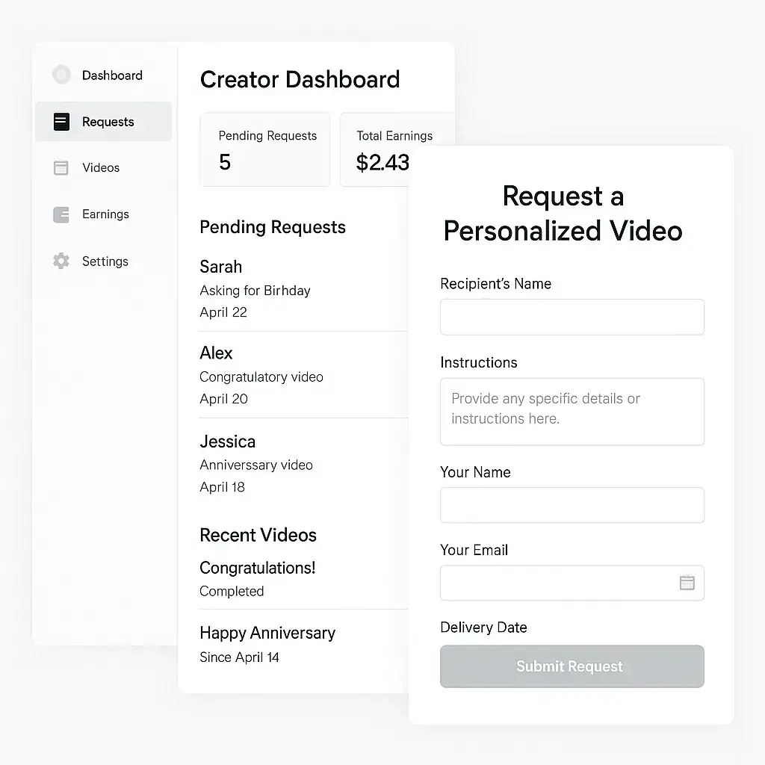Click calendar icon in Your Email field
Viewport: 765px width, 765px height.
(x=687, y=583)
